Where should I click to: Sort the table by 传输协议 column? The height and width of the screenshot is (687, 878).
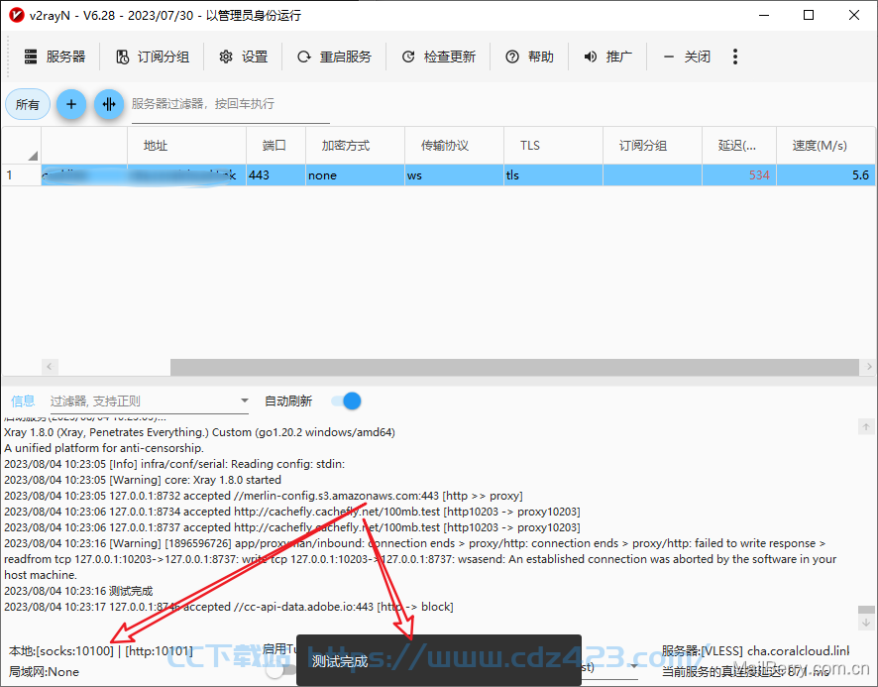[454, 146]
